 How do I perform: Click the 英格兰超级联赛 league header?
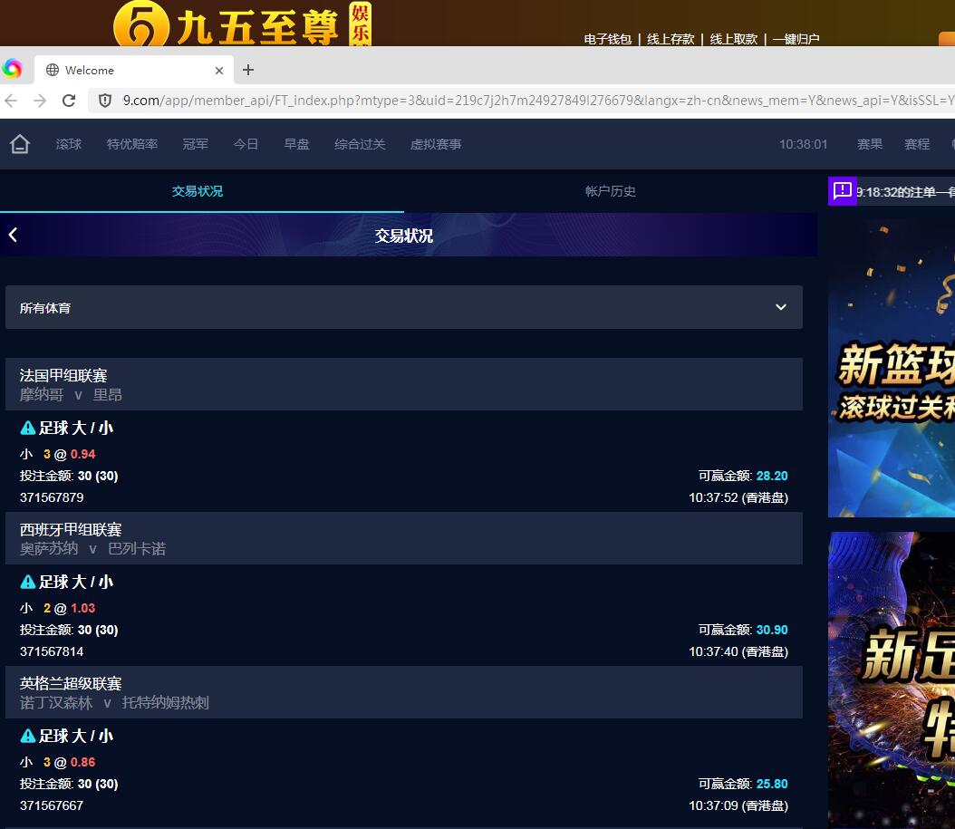tap(71, 683)
